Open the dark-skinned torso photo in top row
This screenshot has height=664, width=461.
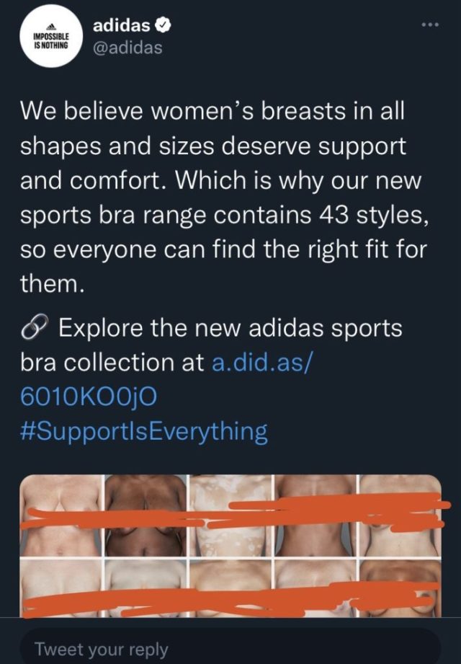point(145,515)
